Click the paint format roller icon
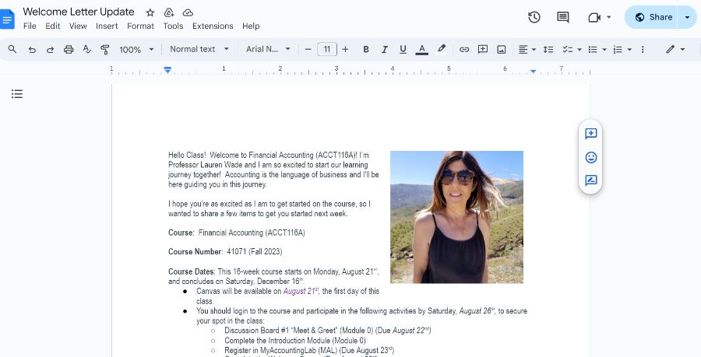701x357 pixels. [105, 49]
